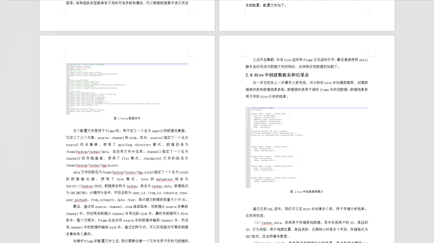Click the line beginning "最后，通过将 source"
Viewport: 434px width, 243px height.
[131, 207]
